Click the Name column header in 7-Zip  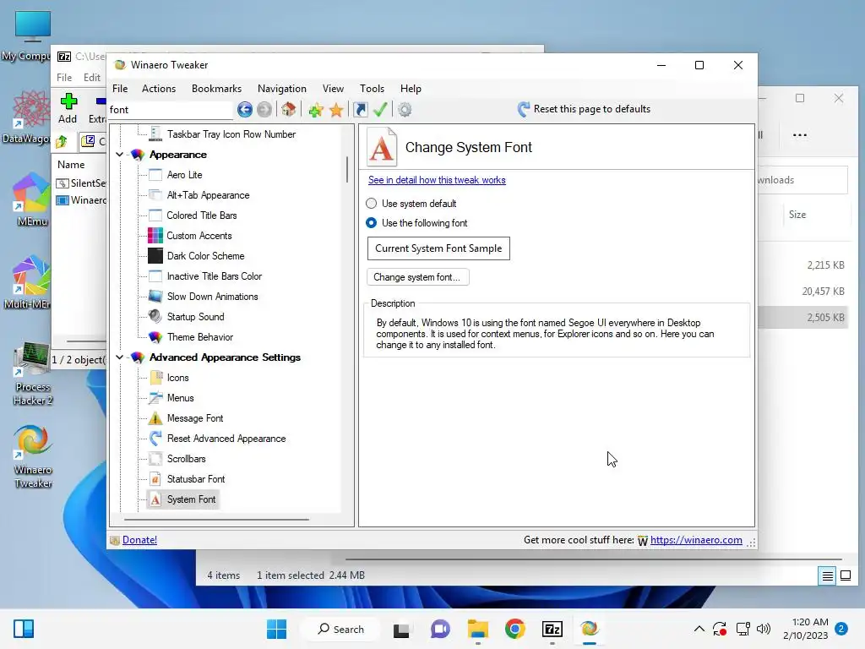[71, 165]
